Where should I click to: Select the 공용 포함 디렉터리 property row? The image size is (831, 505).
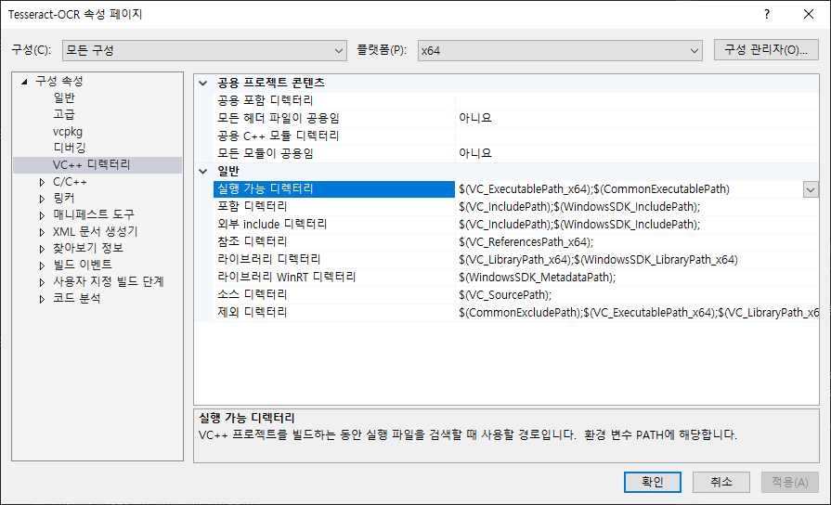(x=334, y=100)
